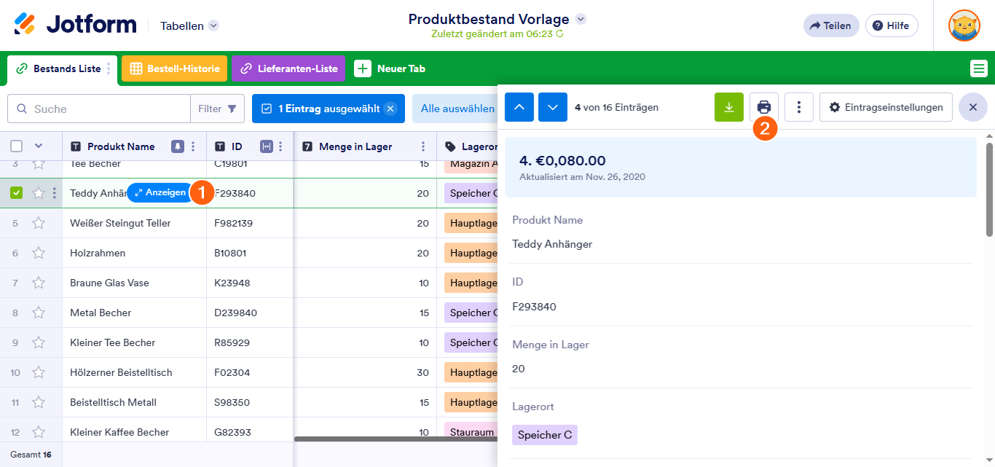Click the user avatar in top right
995x467 pixels.
click(x=964, y=25)
